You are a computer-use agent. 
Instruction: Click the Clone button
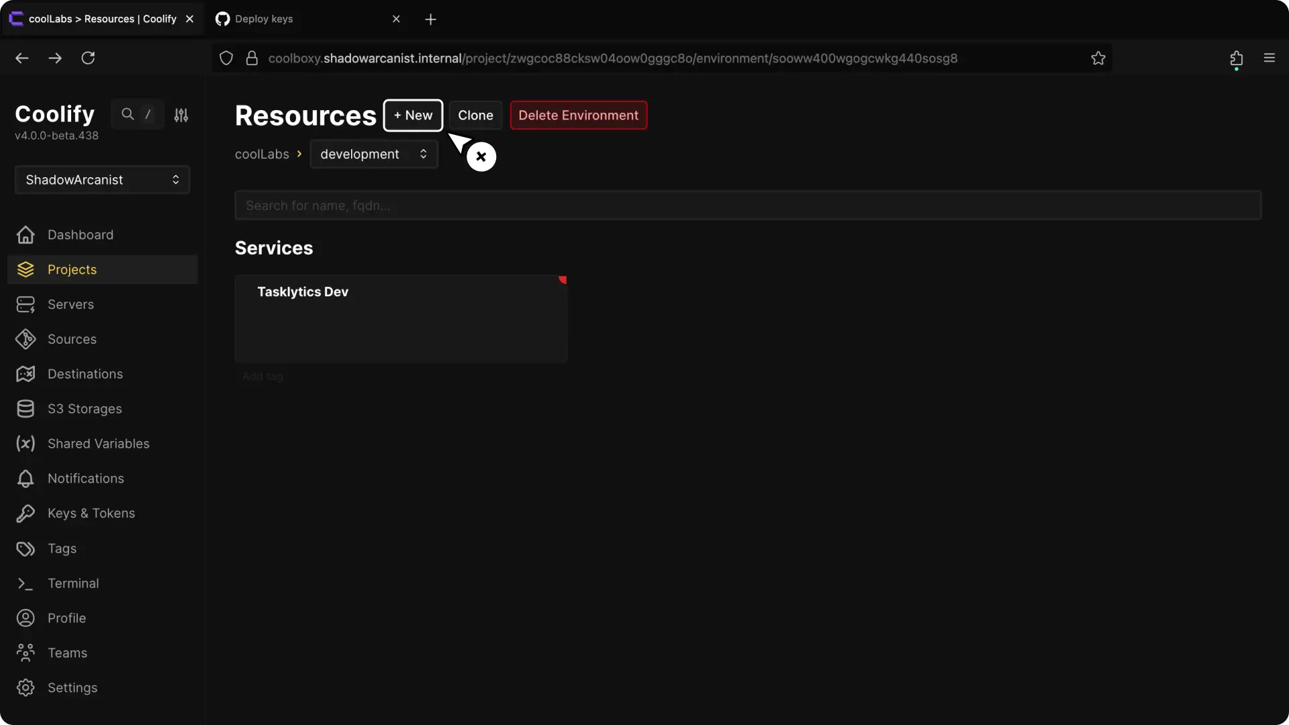coord(475,115)
